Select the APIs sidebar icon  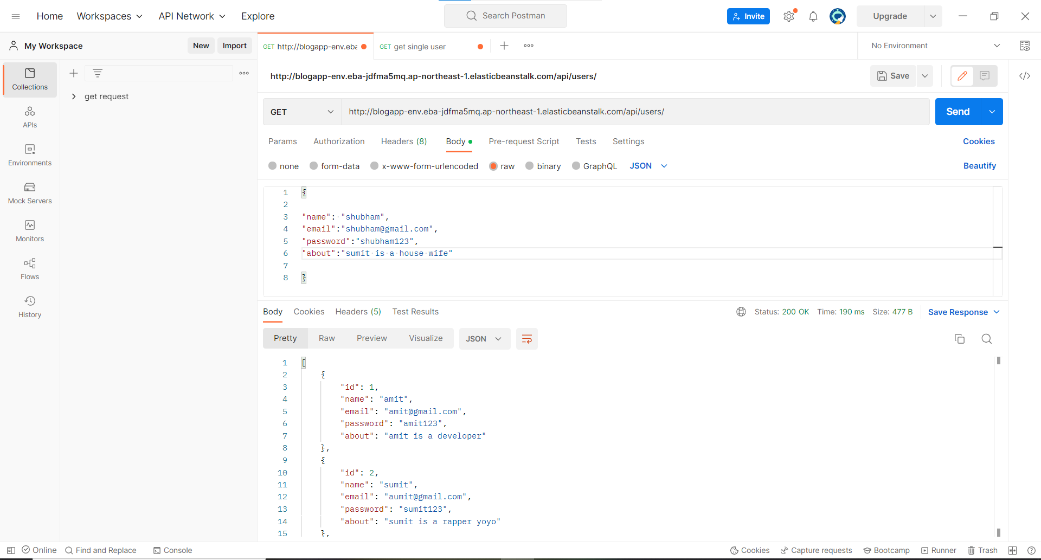tap(29, 116)
